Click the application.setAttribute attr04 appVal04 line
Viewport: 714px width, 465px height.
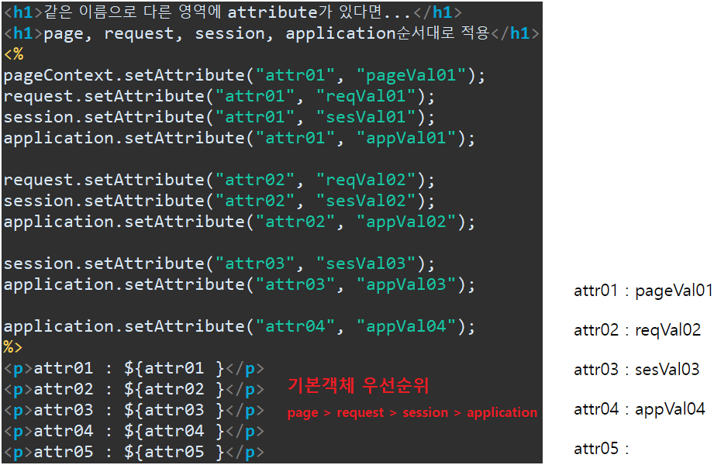tap(240, 327)
